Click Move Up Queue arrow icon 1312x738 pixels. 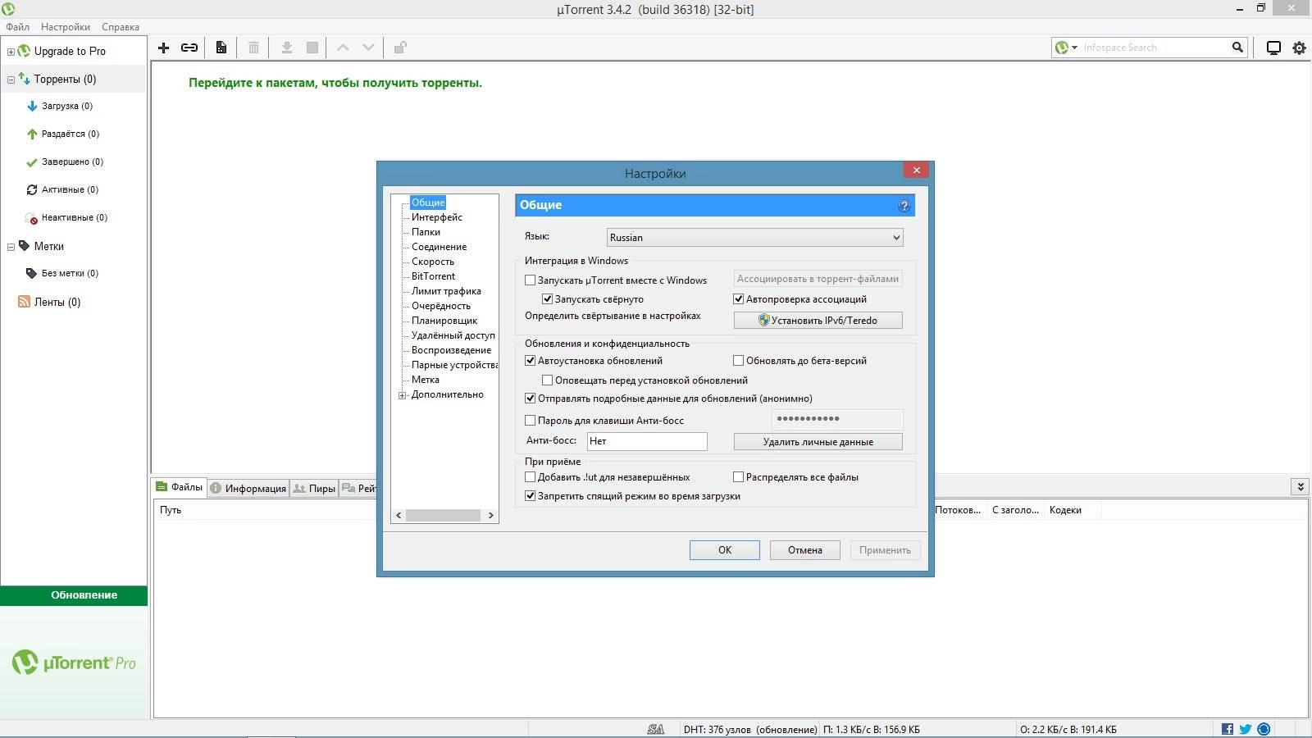coord(344,48)
